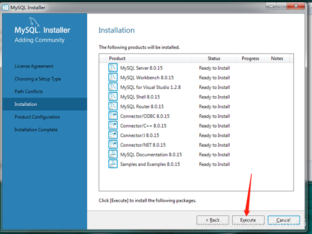The image size is (312, 234).
Task: Select the Samples and Examples 8.0.15 text
Action: [150, 164]
